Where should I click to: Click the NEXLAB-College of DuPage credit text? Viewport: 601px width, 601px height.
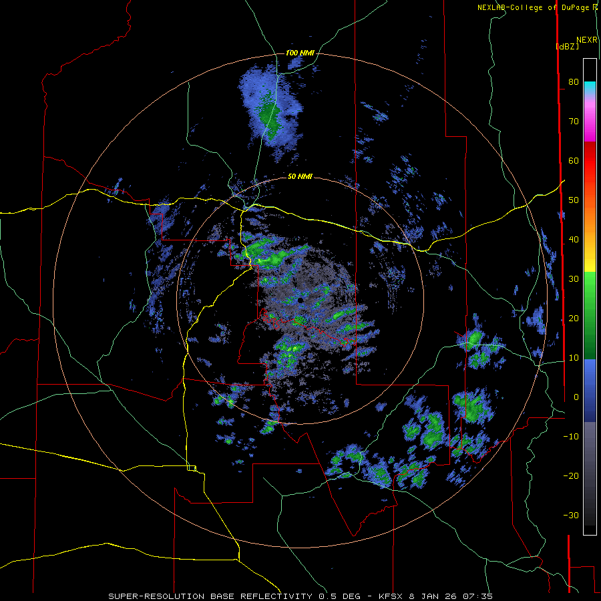click(534, 7)
